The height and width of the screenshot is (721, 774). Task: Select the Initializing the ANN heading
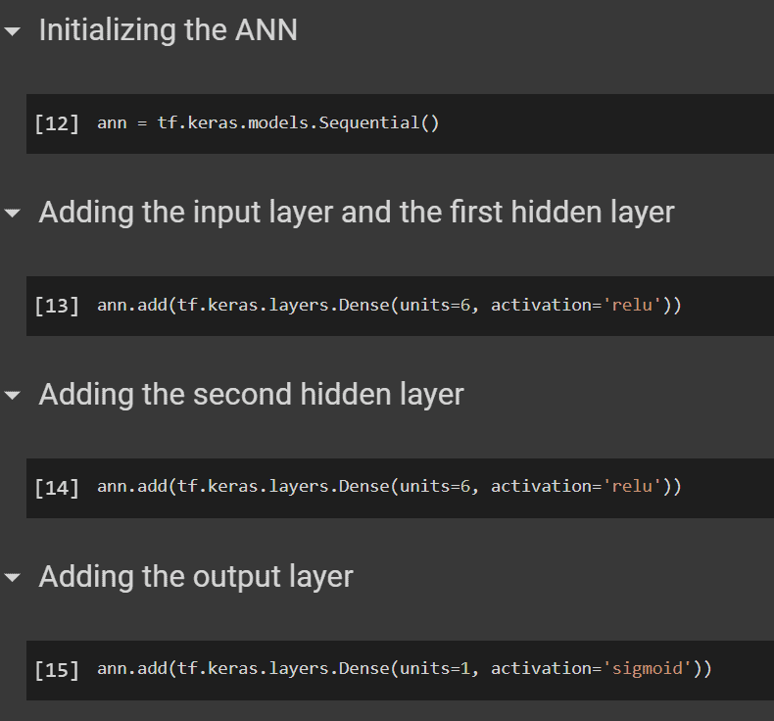tap(168, 30)
